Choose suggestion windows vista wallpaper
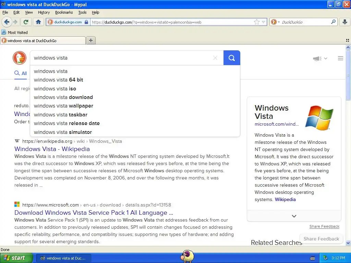 coord(135,106)
